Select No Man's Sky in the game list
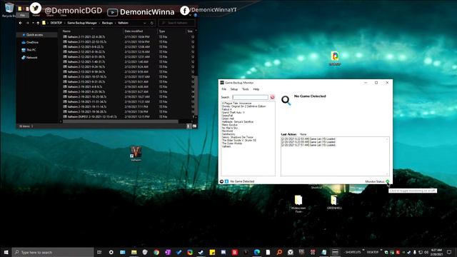The image size is (457, 257). coord(230,128)
